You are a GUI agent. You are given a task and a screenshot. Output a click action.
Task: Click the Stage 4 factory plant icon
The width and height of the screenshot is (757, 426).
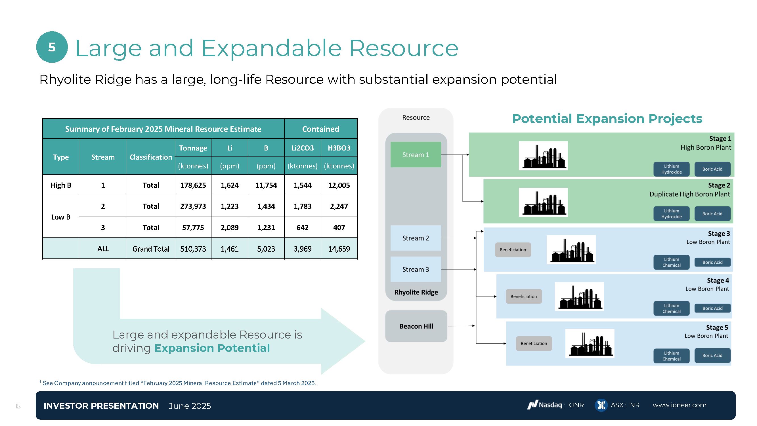(x=579, y=296)
